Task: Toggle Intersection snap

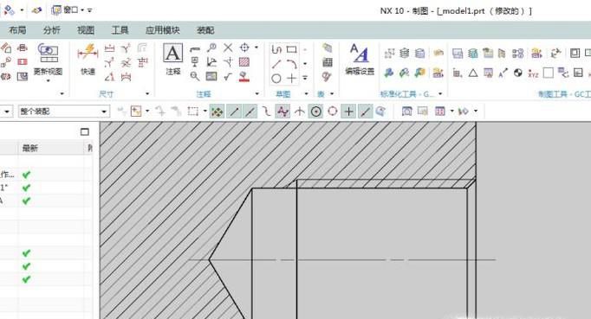Action: (x=300, y=112)
